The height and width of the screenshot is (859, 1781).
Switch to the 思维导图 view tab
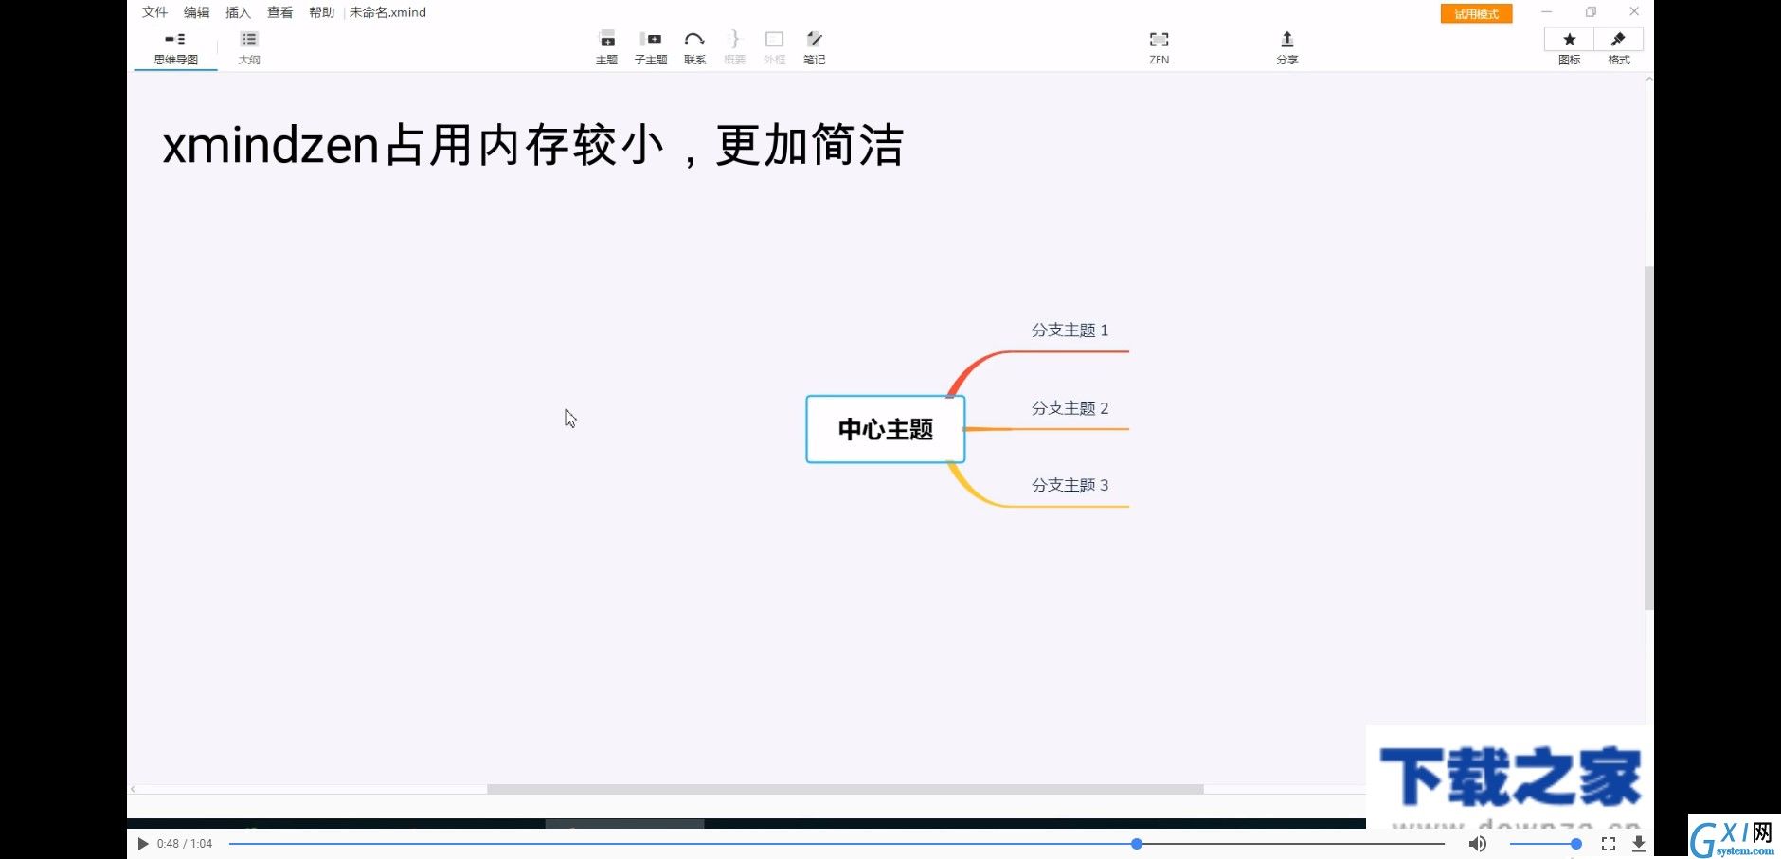[x=176, y=47]
